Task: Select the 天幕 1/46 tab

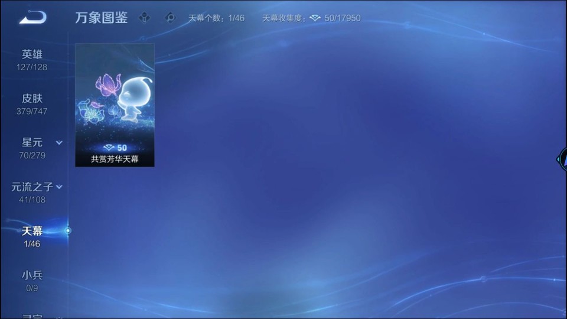Action: pyautogui.click(x=32, y=237)
